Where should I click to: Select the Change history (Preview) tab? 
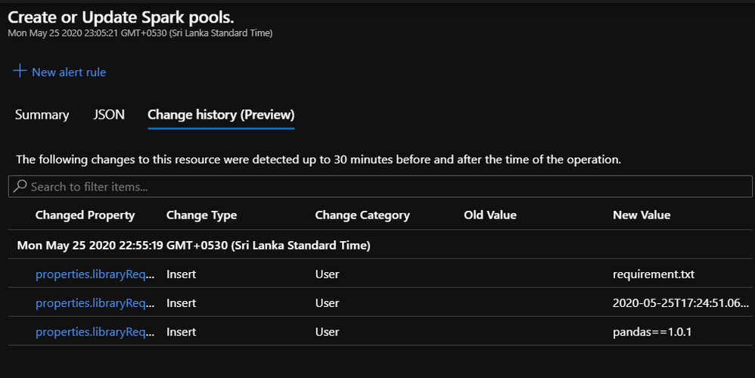click(221, 115)
